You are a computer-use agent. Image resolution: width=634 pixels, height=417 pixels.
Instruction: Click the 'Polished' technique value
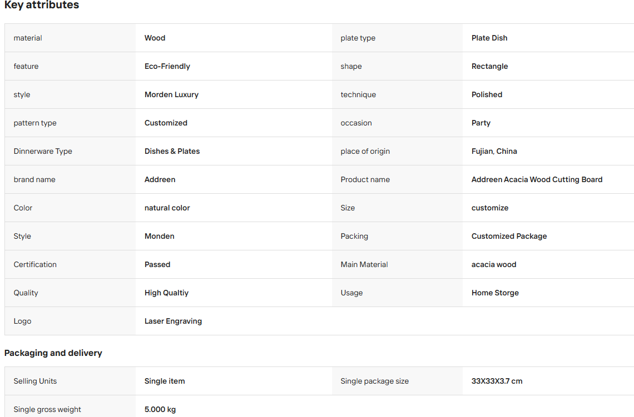pos(487,94)
